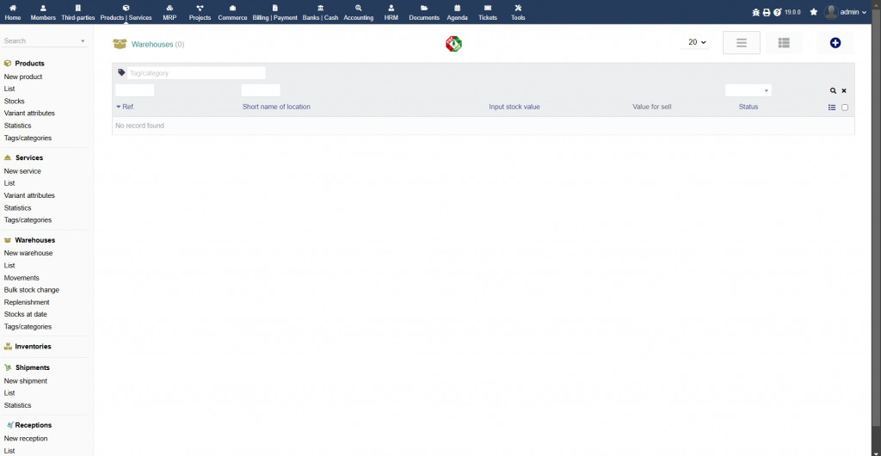
Task: Click the Products section header
Action: point(30,64)
